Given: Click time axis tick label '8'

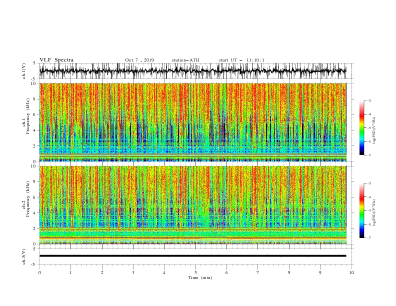Looking at the screenshot, I should pos(289,272).
